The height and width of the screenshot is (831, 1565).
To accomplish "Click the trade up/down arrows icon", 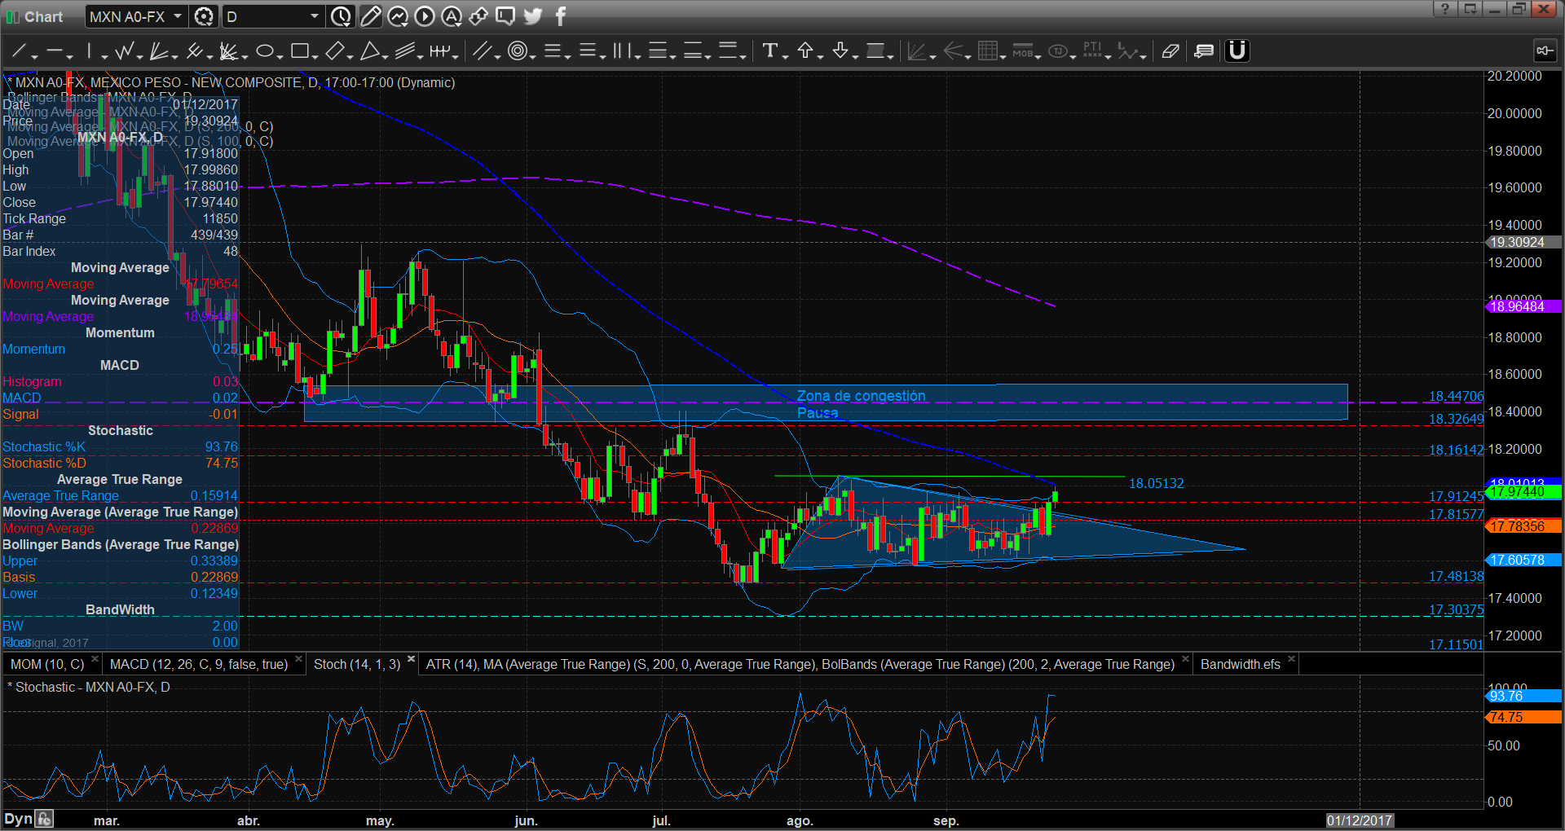I will pyautogui.click(x=478, y=16).
